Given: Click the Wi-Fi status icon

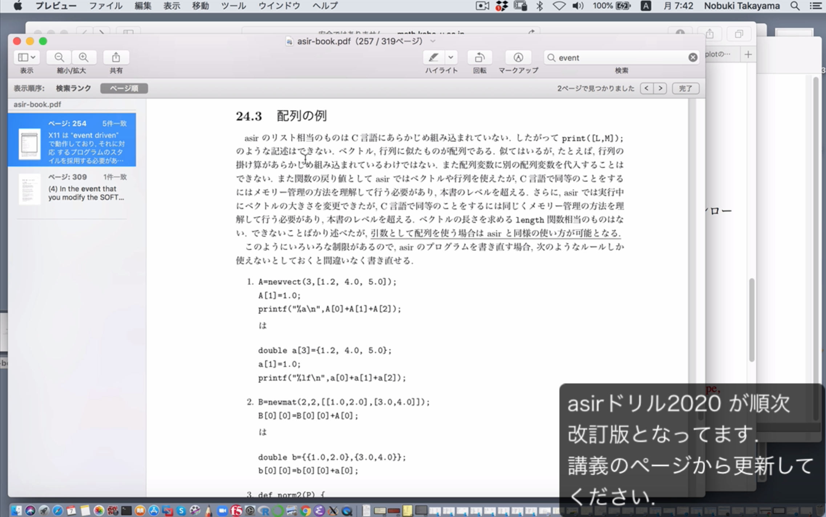Looking at the screenshot, I should (x=559, y=6).
